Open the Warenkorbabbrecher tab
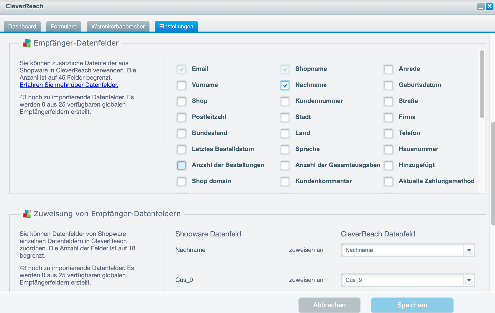The width and height of the screenshot is (495, 313). click(118, 26)
